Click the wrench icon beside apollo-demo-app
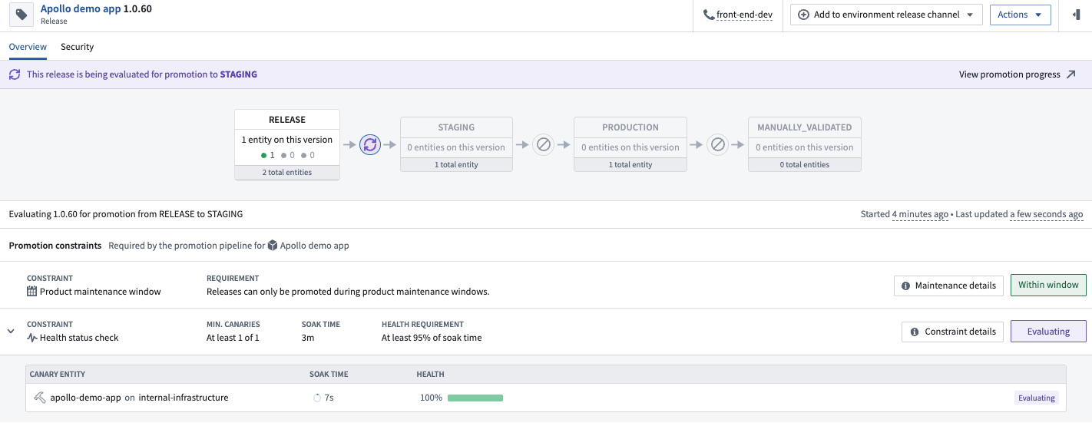The width and height of the screenshot is (1092, 426). [x=40, y=398]
